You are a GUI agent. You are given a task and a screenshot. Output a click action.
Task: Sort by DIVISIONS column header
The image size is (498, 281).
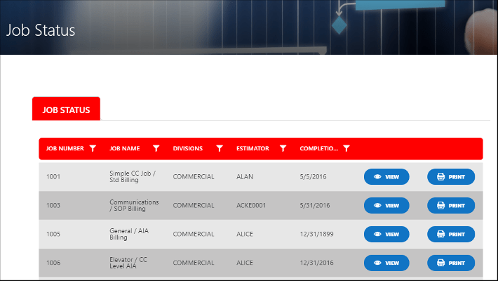(x=188, y=149)
